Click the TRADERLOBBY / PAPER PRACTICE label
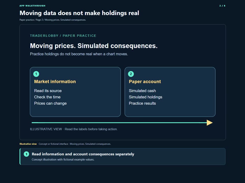This screenshot has width=245, height=183. pos(63,36)
